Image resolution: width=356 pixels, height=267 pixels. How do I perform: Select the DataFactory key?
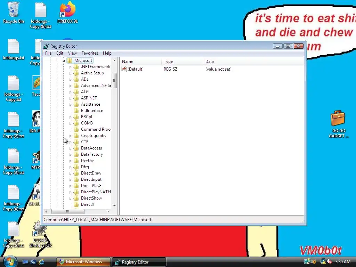(92, 154)
